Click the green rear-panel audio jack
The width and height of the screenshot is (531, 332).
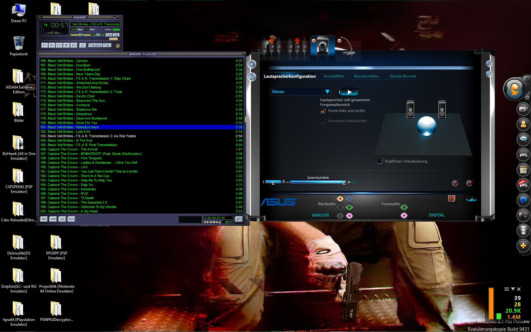(x=349, y=207)
